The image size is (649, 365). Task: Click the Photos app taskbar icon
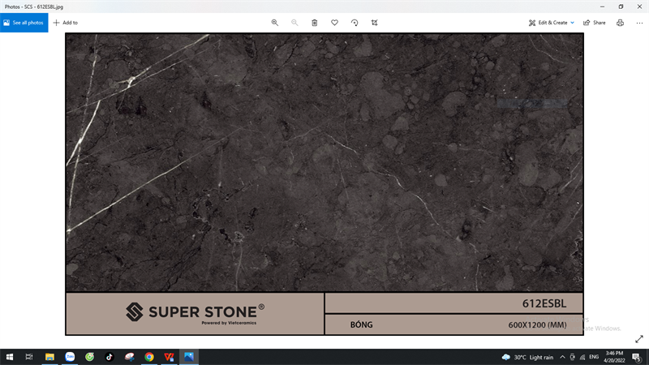[x=189, y=357]
